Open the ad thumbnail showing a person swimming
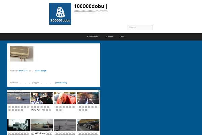This screenshot has width=202, height=135. 18,98
